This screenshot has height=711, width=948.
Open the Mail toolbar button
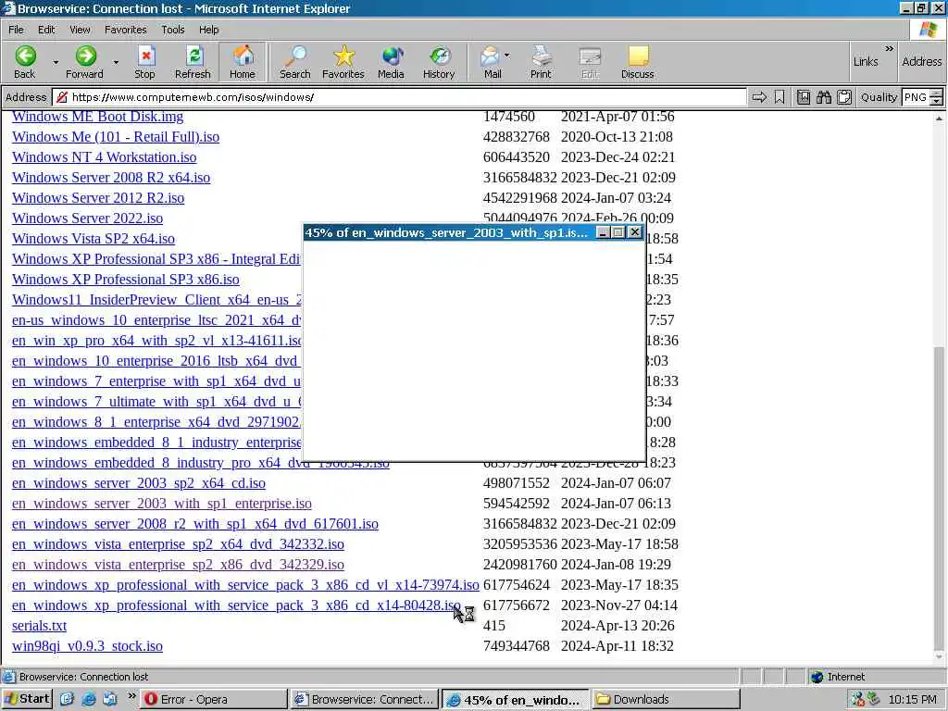(x=491, y=62)
